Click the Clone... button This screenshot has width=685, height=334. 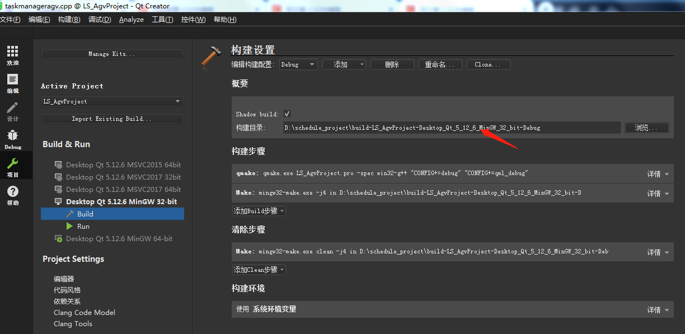coord(489,64)
